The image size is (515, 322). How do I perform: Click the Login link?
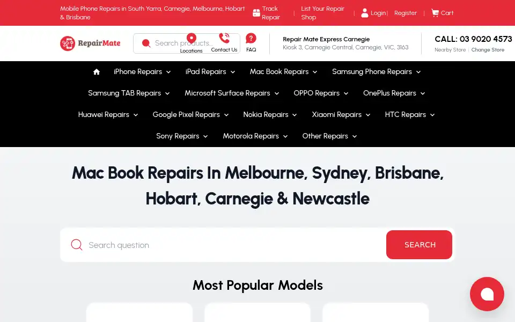tap(378, 13)
